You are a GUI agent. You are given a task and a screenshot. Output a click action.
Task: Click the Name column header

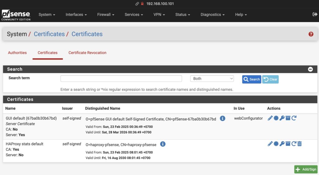pos(10,108)
